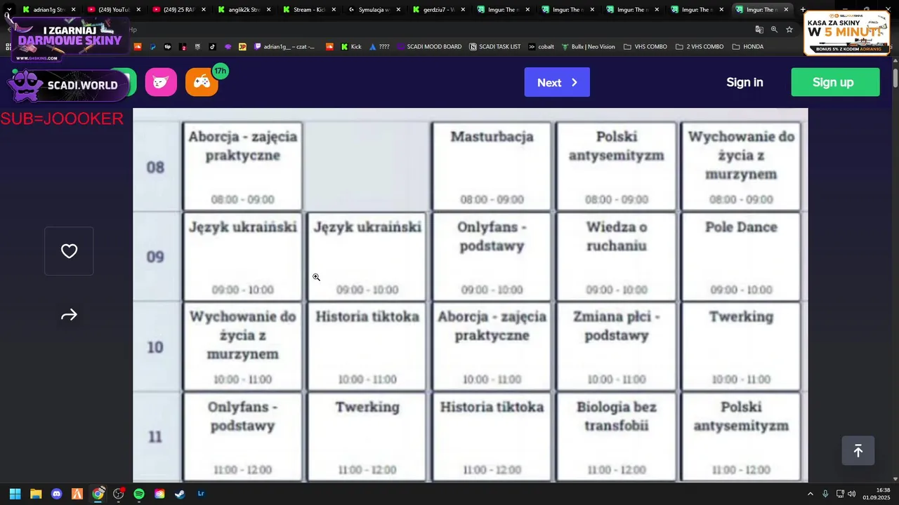Close the Symulacja browser tab

click(x=398, y=10)
